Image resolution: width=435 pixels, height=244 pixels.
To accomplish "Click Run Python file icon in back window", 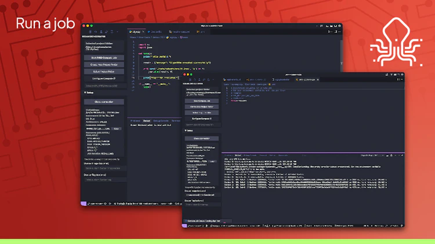I will click(329, 32).
